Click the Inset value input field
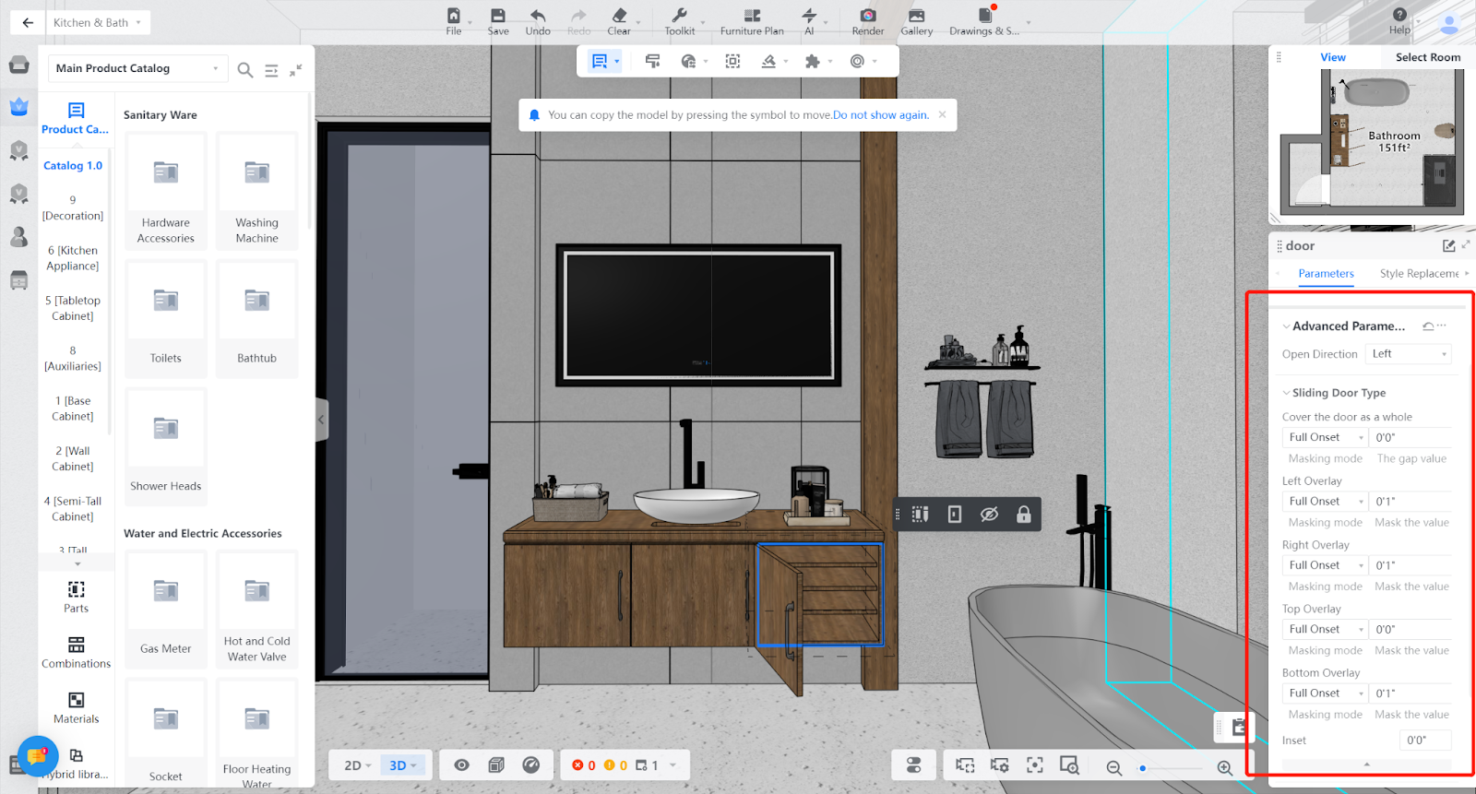This screenshot has height=794, width=1476. click(1424, 741)
